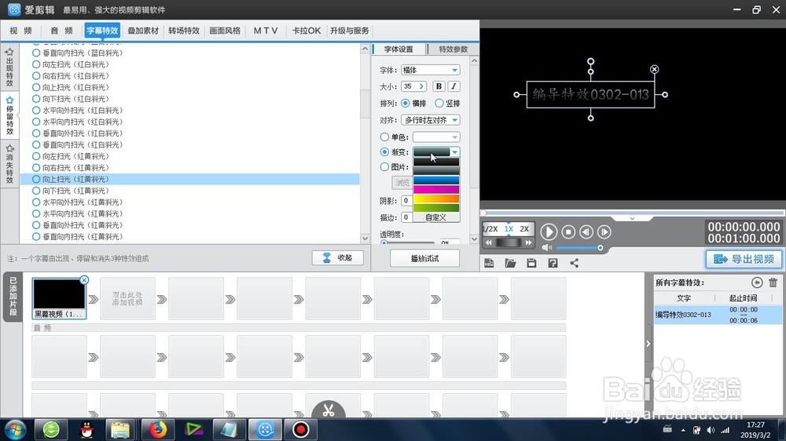Open the 字体 font dropdown
Screen dimensions: 786x441
tap(431, 70)
